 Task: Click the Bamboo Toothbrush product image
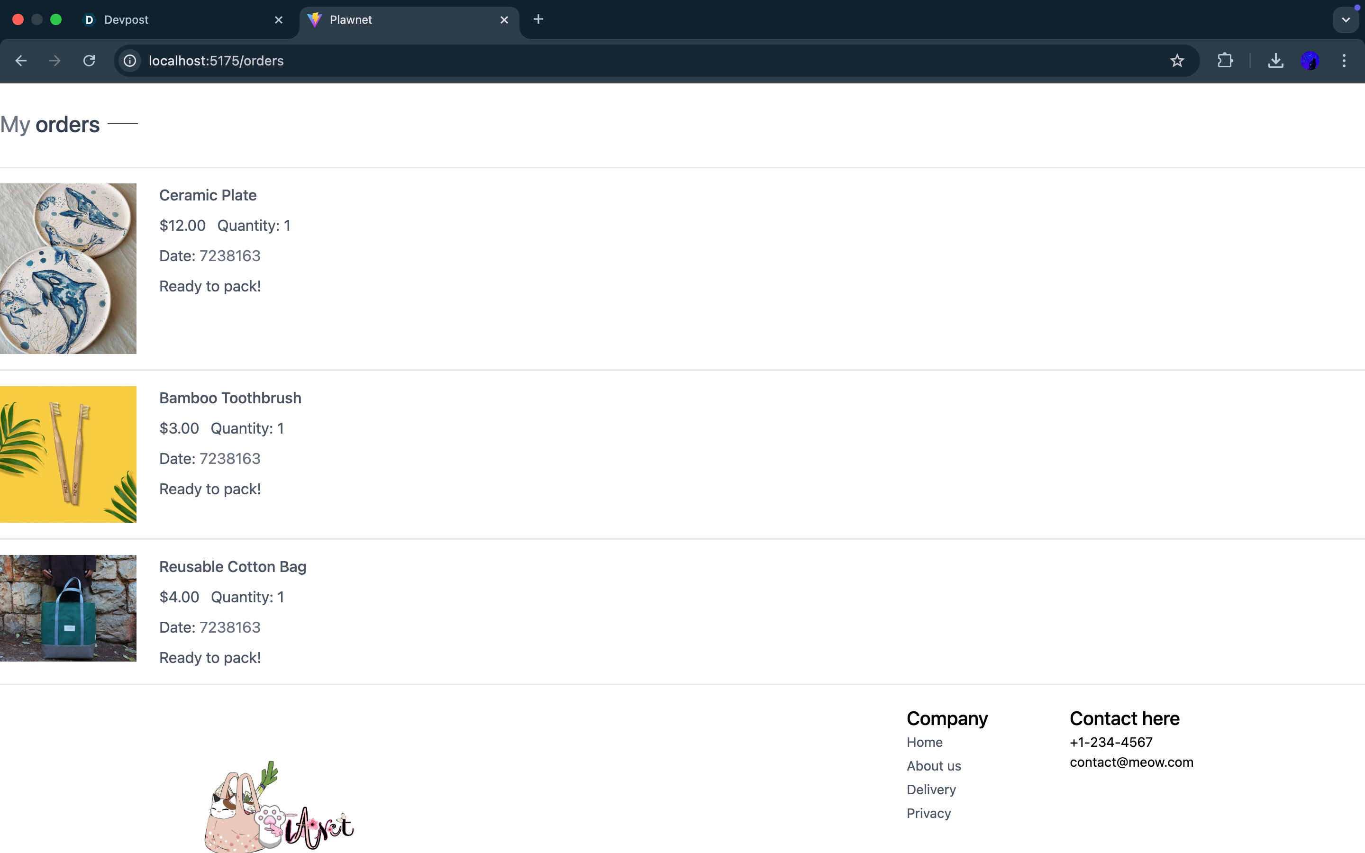(68, 454)
